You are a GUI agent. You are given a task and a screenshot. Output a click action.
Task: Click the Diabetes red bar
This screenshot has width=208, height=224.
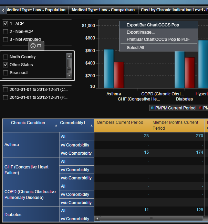[189, 73]
